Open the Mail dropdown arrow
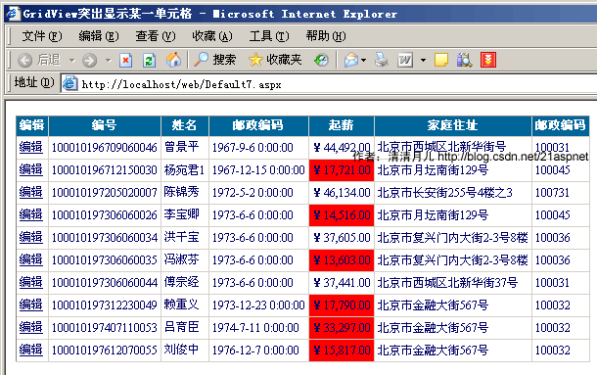 [363, 60]
